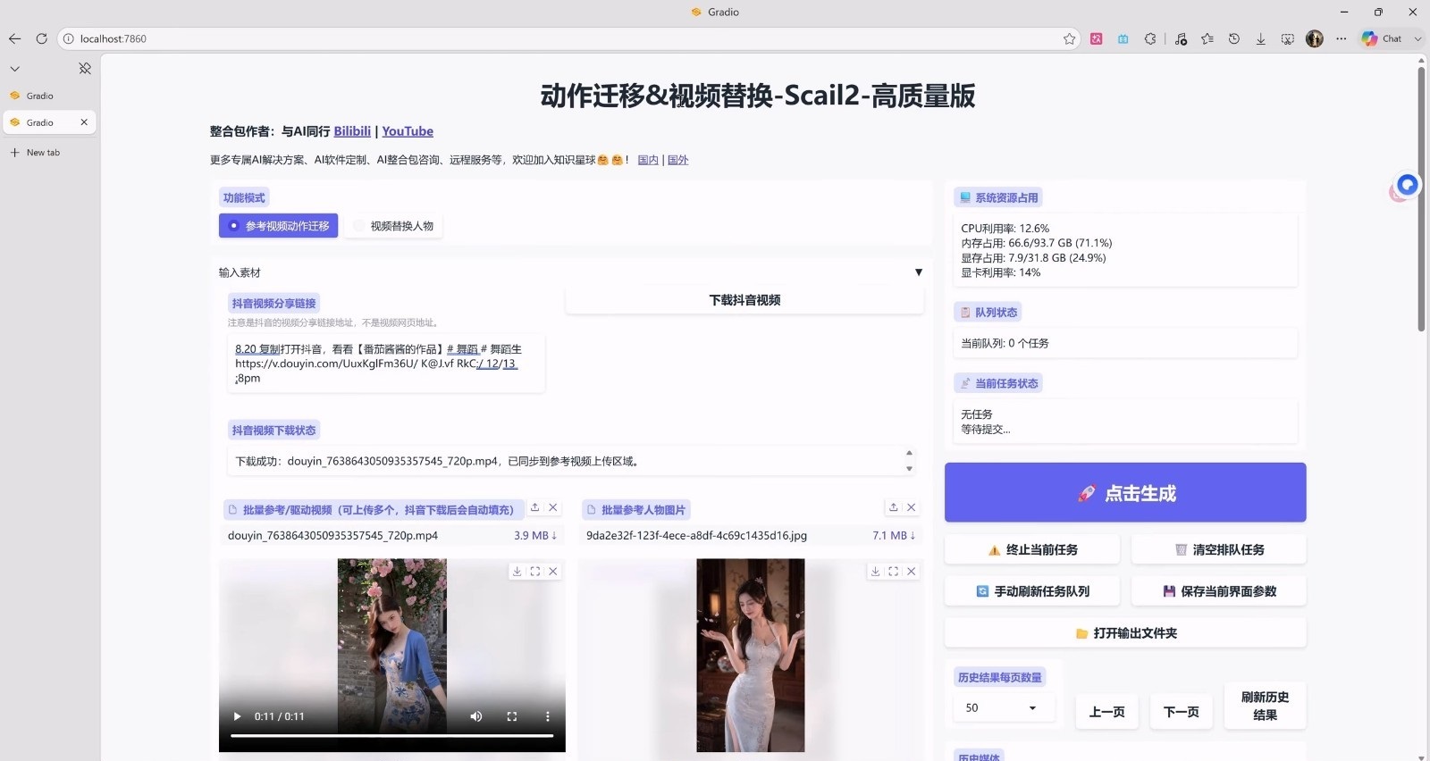Open the history results per page dropdown
The width and height of the screenshot is (1430, 761).
pos(1005,707)
